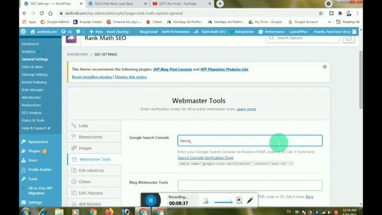The height and width of the screenshot is (215, 382).
Task: Open the Apps bookmarks shortcut
Action: click(x=29, y=22)
